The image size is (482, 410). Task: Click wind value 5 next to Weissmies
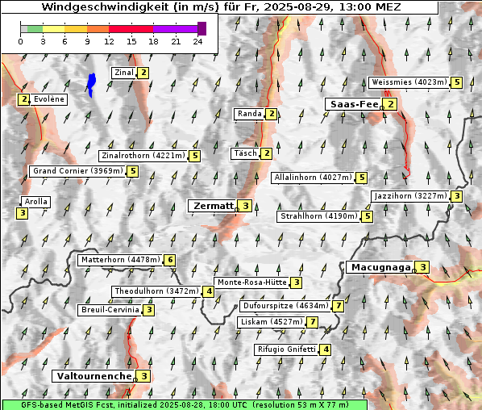tap(457, 82)
